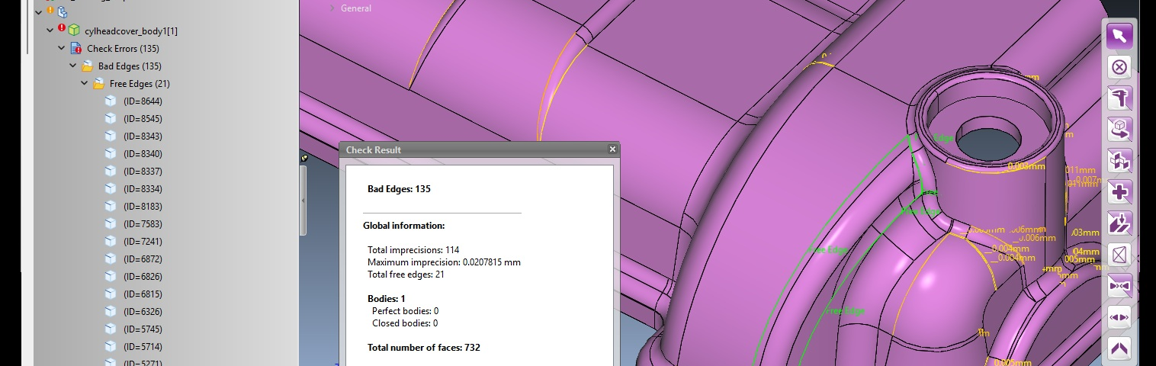This screenshot has width=1156, height=366.
Task: Collapse the cylheadcover_body1[1] tree node
Action: (x=50, y=30)
